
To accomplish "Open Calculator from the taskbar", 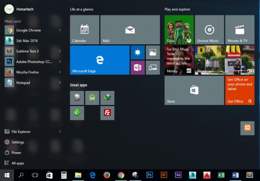I will pyautogui.click(x=64, y=175).
